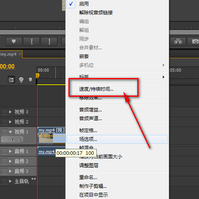
Task: Toggle the lock box on 视频 1
Action: 5,132
